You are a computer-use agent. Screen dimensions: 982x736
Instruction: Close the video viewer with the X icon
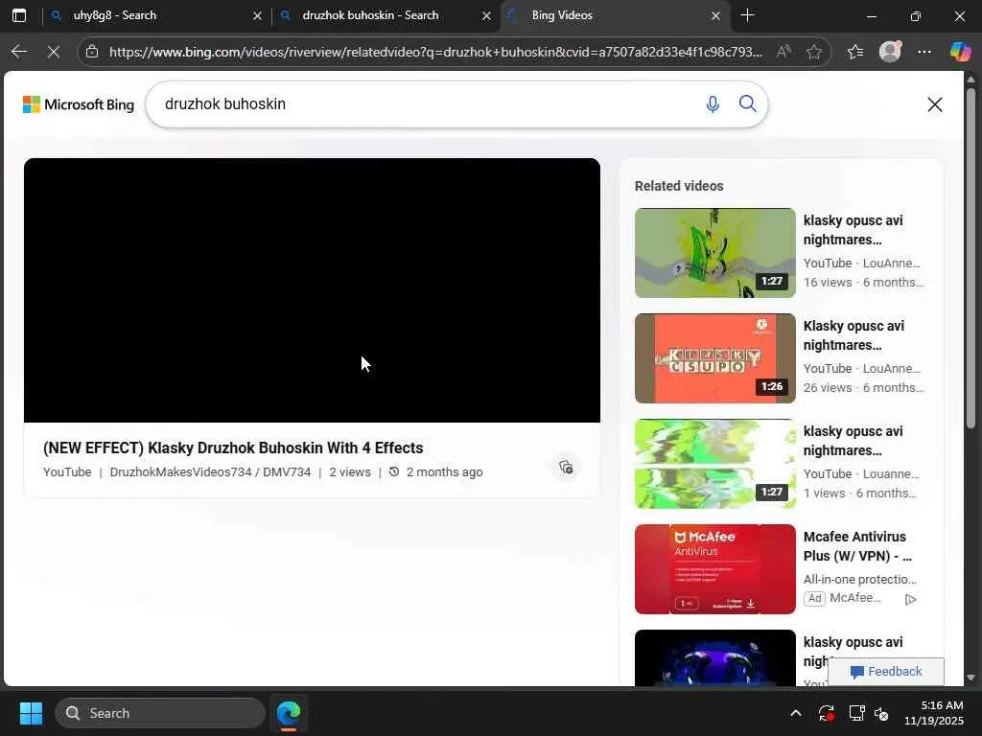tap(934, 104)
